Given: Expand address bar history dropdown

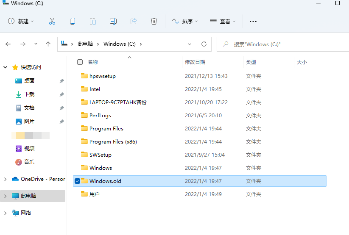Looking at the screenshot, I should pyautogui.click(x=190, y=44).
